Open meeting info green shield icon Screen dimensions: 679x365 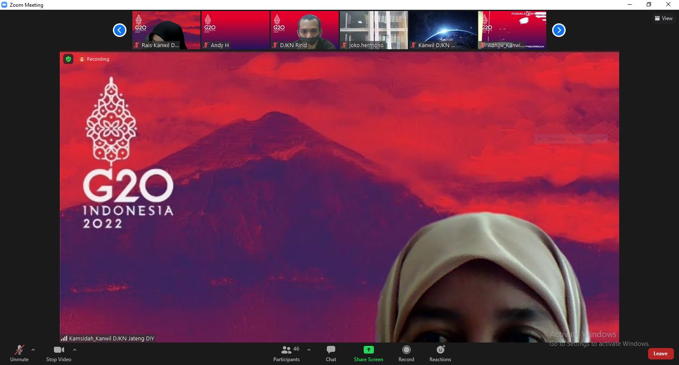[68, 59]
